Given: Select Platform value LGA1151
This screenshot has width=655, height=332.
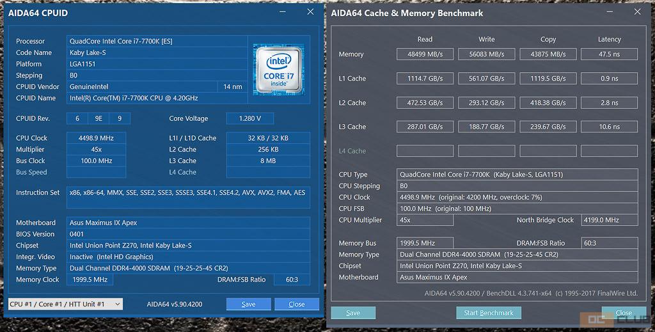Looking at the screenshot, I should pos(157,64).
